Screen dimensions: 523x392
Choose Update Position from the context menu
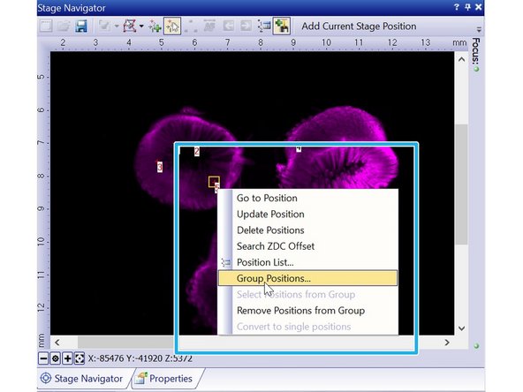pos(307,214)
